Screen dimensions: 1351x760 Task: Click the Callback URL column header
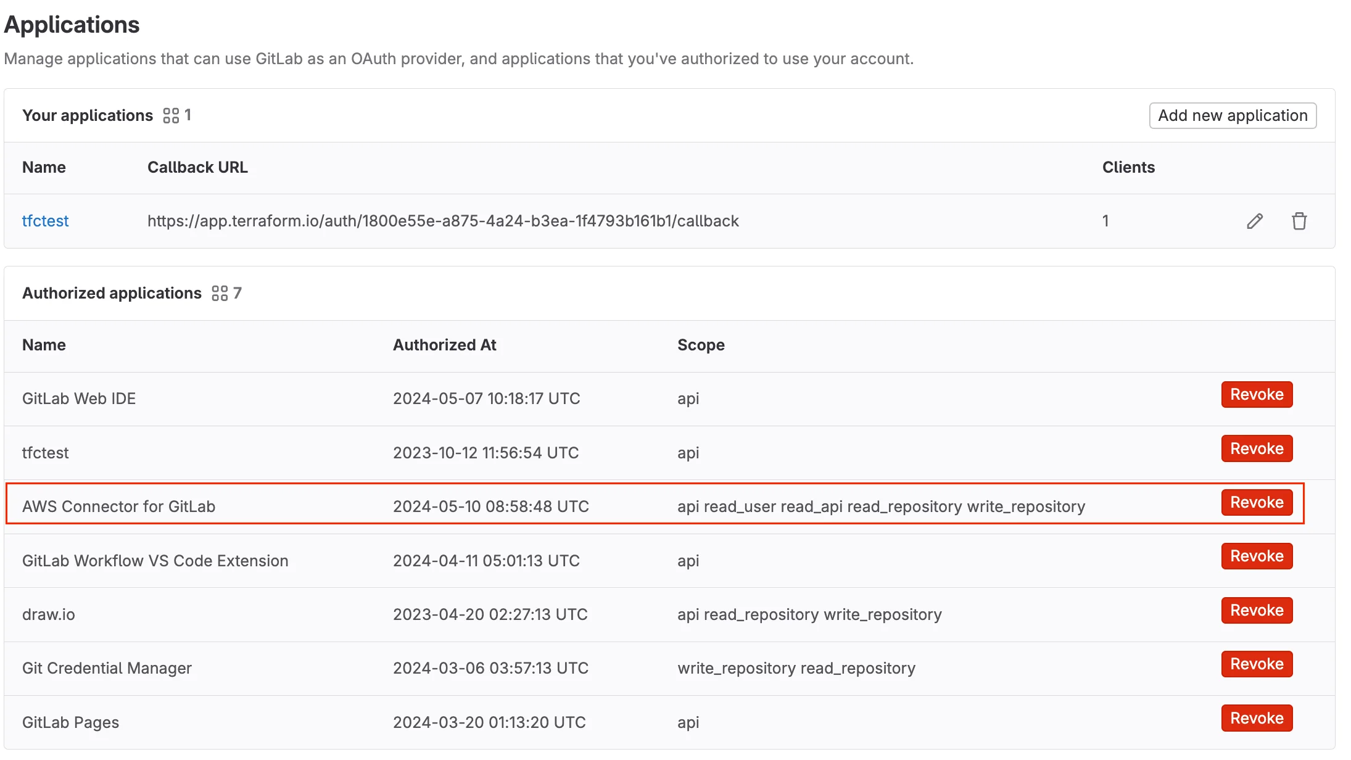click(x=197, y=167)
